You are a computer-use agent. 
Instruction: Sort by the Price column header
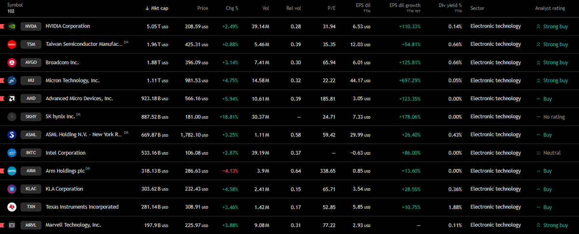tap(203, 8)
